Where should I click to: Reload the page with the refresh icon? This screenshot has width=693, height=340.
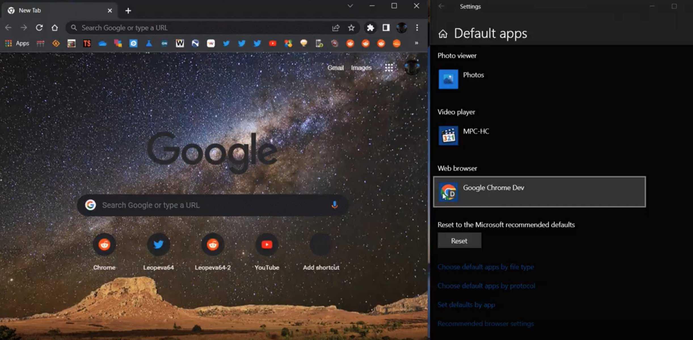(39, 27)
